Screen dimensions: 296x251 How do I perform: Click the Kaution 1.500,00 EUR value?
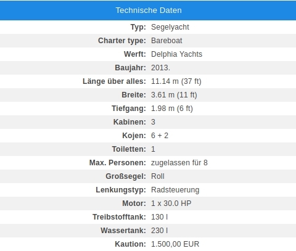[x=175, y=244]
